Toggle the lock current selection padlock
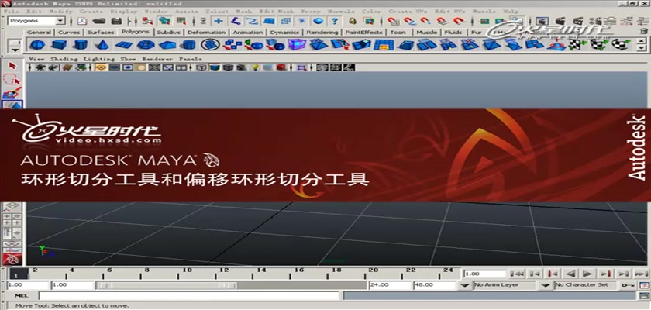 [x=353, y=21]
